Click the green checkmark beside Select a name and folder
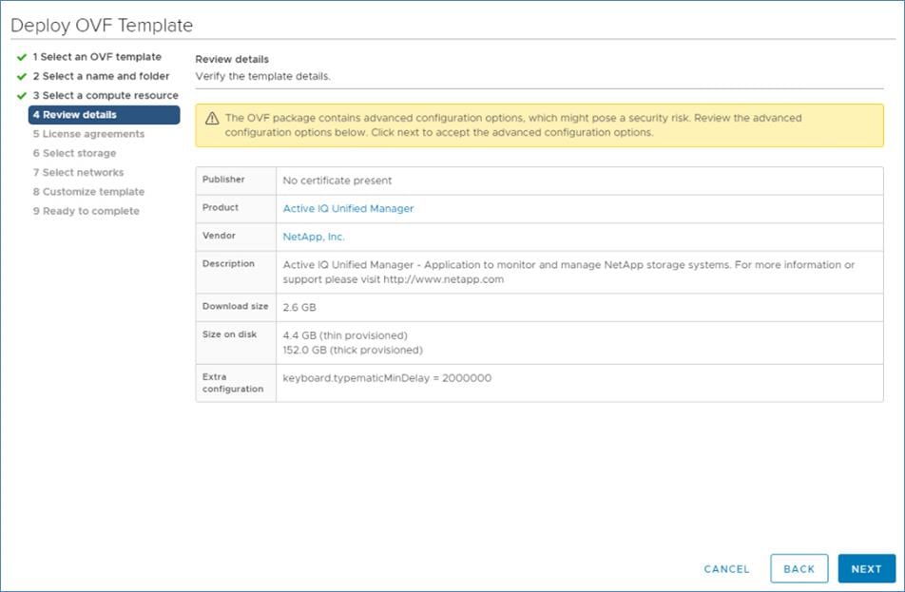905x592 pixels. coord(22,76)
